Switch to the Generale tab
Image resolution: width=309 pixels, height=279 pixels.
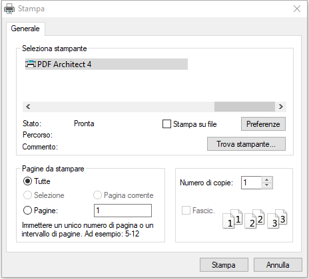pyautogui.click(x=25, y=29)
